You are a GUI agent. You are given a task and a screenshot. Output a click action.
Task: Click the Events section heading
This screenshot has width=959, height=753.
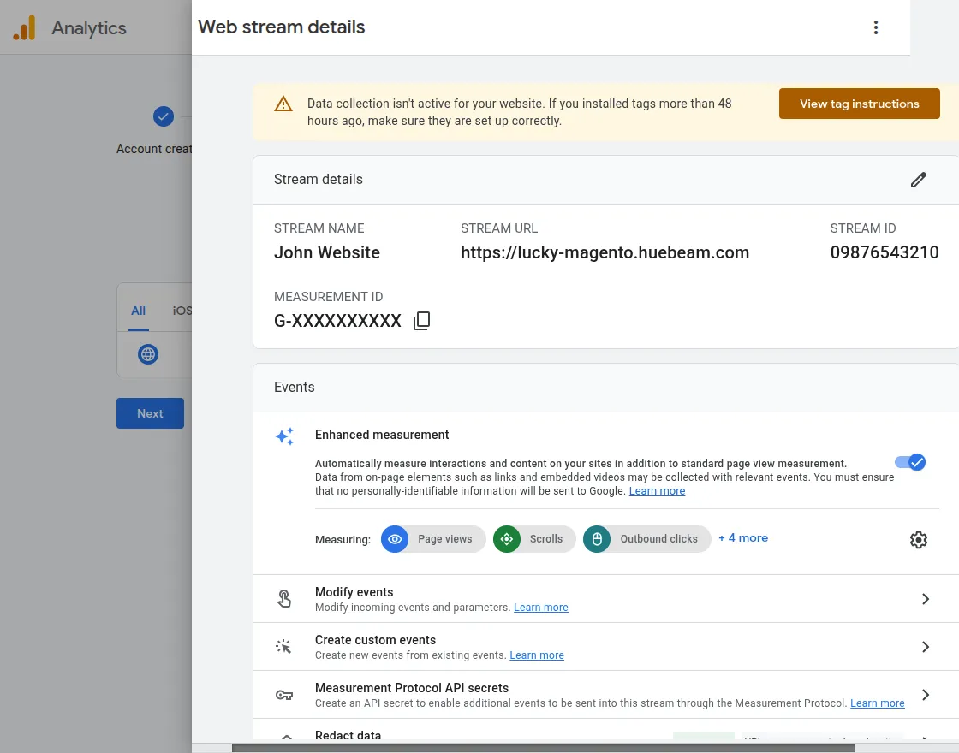click(295, 388)
